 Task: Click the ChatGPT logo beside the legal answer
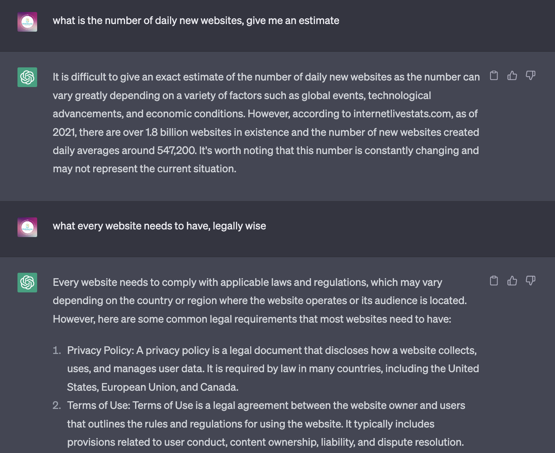click(27, 283)
